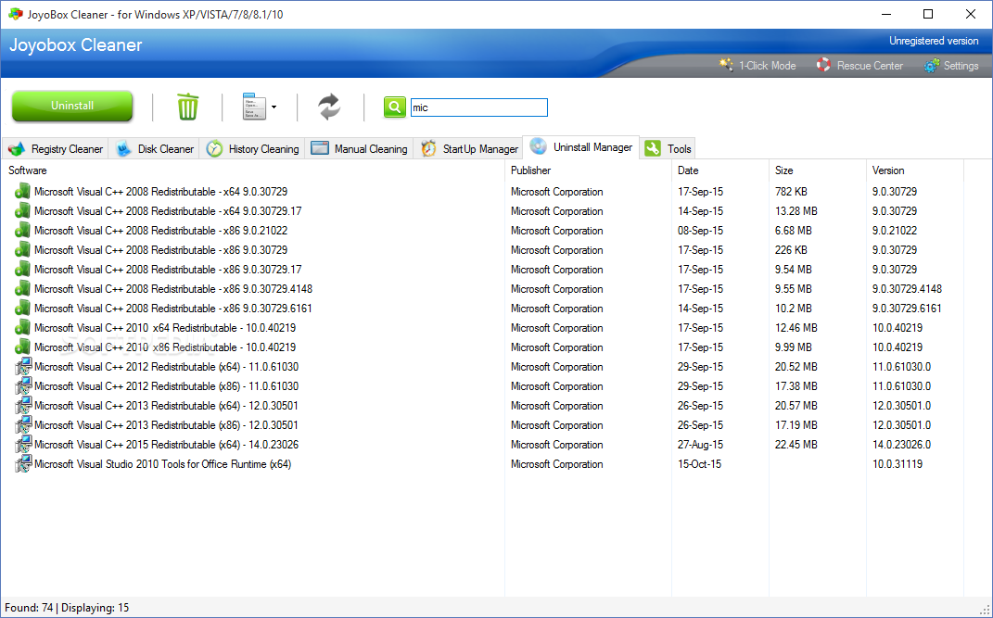993x618 pixels.
Task: Click the Uninstall Manager disc icon
Action: pyautogui.click(x=539, y=146)
